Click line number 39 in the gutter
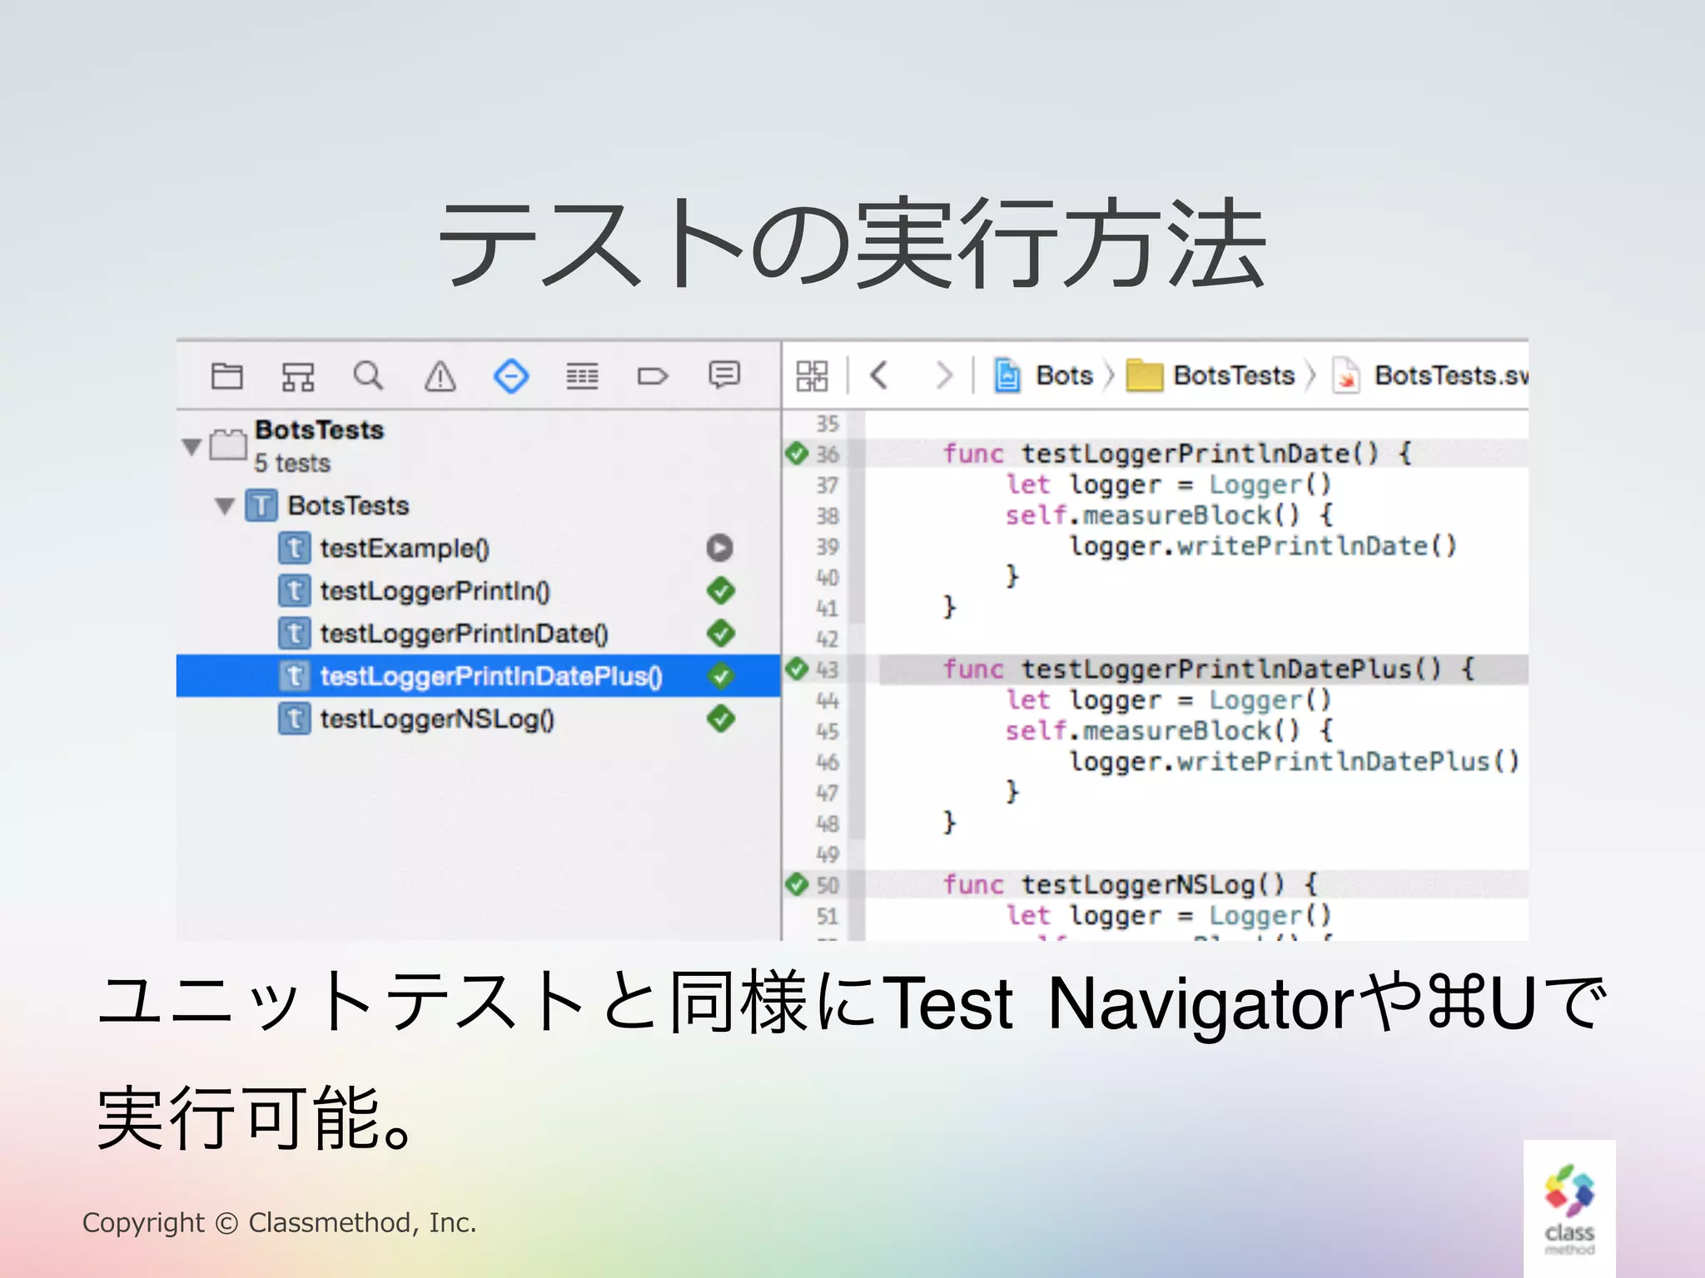 (x=827, y=547)
